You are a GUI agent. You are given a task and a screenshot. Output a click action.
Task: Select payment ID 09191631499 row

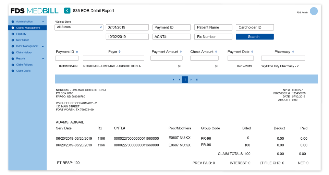pyautogui.click(x=68, y=66)
